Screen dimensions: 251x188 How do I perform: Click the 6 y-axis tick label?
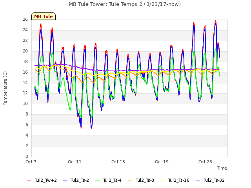pyautogui.click(x=27, y=125)
